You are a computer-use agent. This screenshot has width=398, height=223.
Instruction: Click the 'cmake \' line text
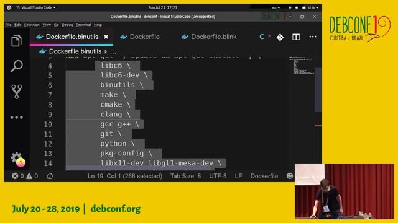115,105
